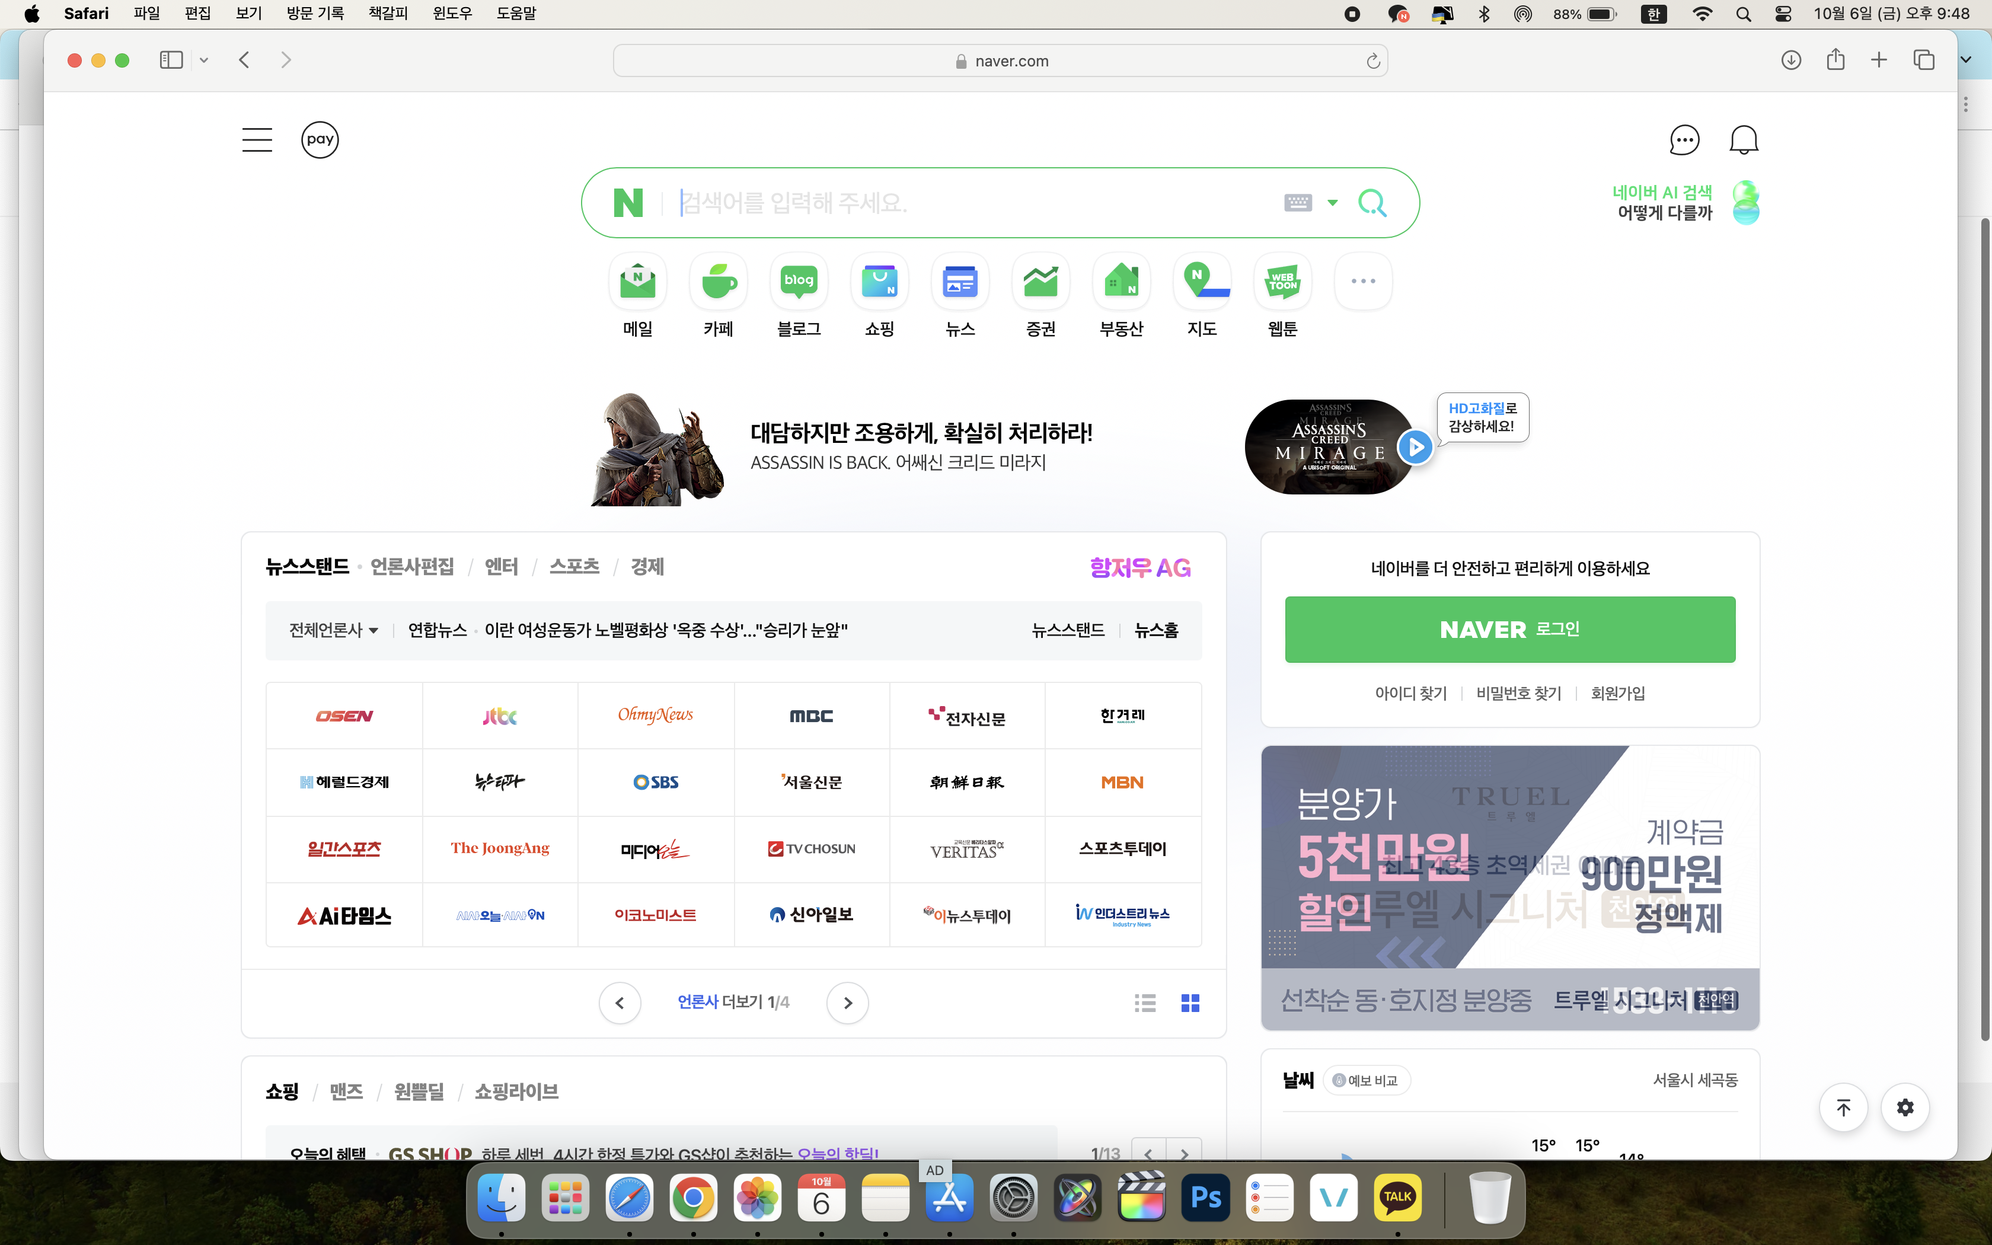This screenshot has height=1245, width=1992.
Task: Show the Safari tab overview
Action: coord(1924,60)
